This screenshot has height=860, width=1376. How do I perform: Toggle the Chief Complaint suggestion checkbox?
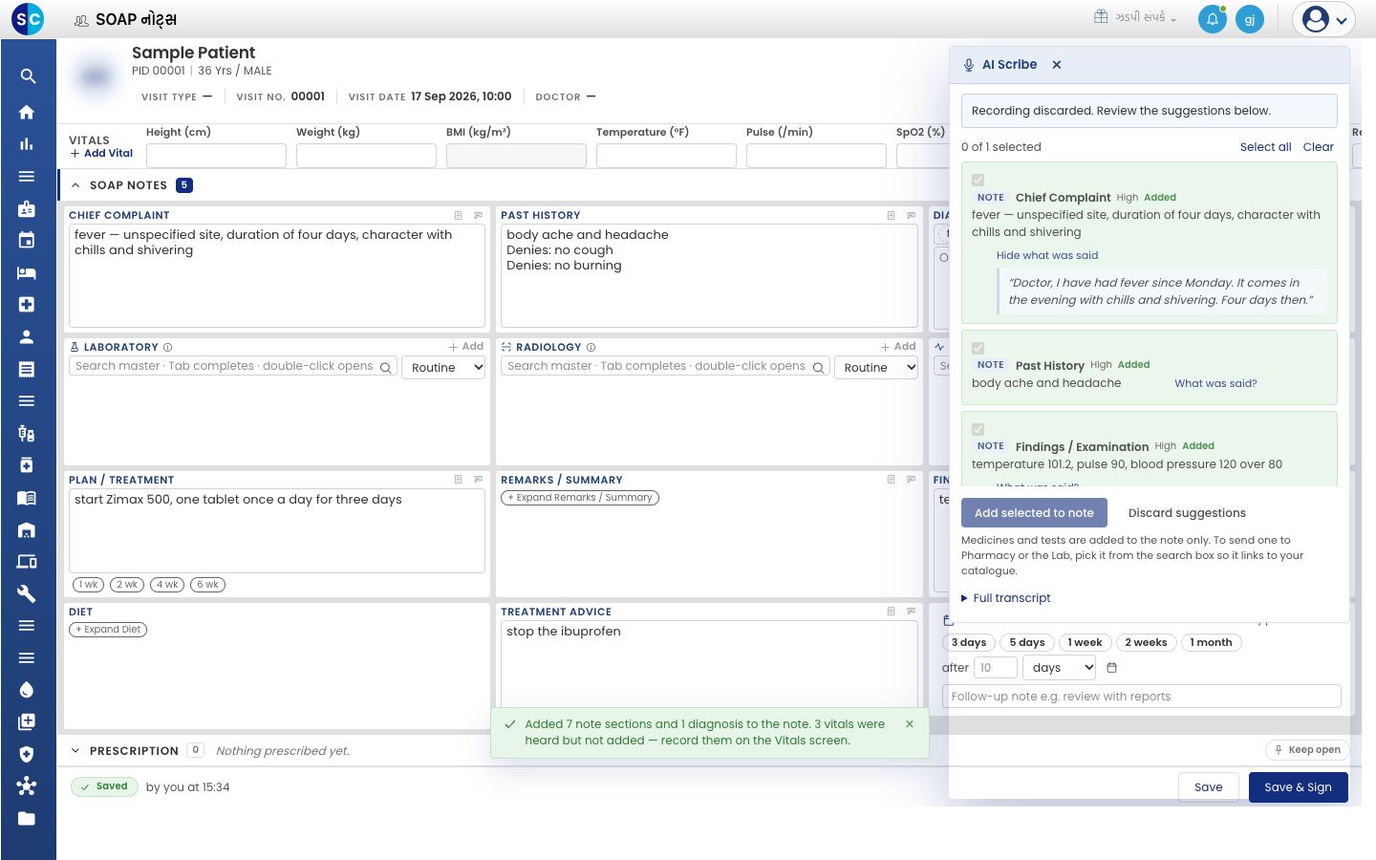point(978,180)
